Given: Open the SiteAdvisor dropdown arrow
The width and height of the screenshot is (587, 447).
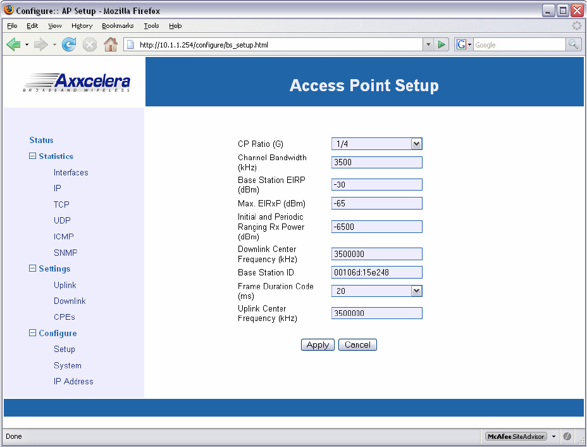Looking at the screenshot, I should 553,436.
